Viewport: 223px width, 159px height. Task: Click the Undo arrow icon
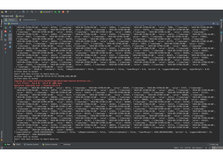click(x=11, y=12)
